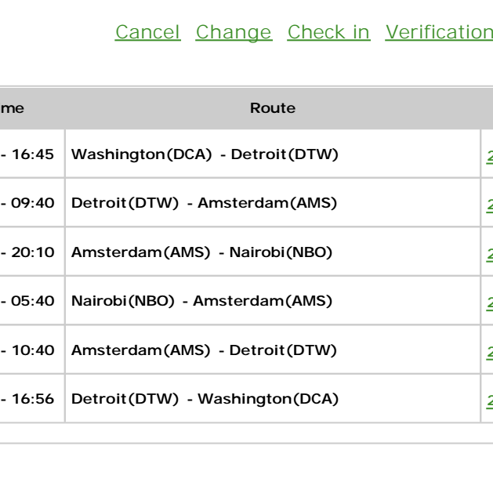Select the Amsterdam(AMS) - Nairobi(NBO) route cell
The height and width of the screenshot is (493, 493).
point(273,252)
